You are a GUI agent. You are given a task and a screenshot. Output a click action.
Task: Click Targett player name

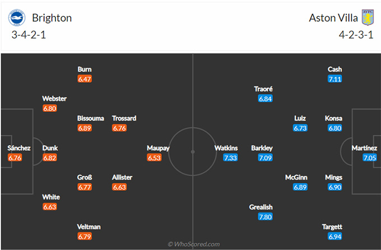pos(332,227)
